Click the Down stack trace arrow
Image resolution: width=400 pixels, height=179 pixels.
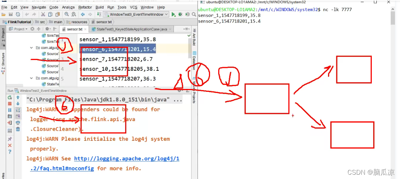18,104
